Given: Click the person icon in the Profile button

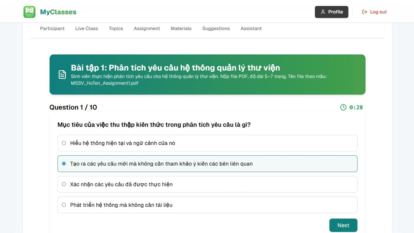Looking at the screenshot, I should pyautogui.click(x=322, y=12).
